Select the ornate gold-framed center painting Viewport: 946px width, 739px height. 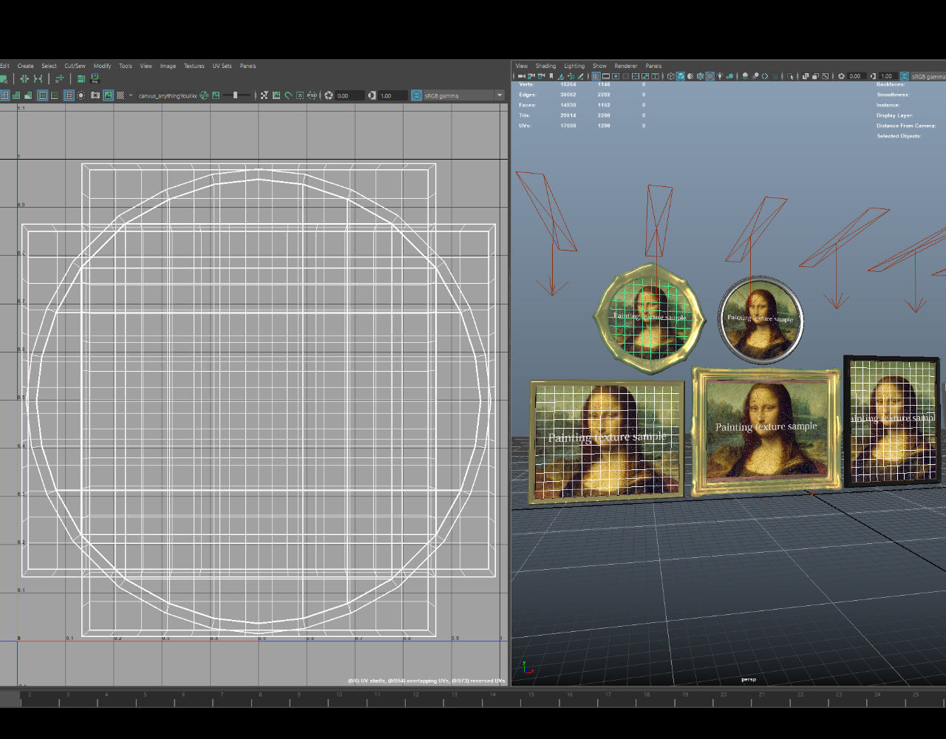point(766,432)
